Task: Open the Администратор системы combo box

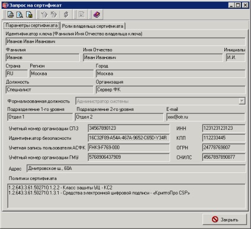Action: (x=160, y=101)
